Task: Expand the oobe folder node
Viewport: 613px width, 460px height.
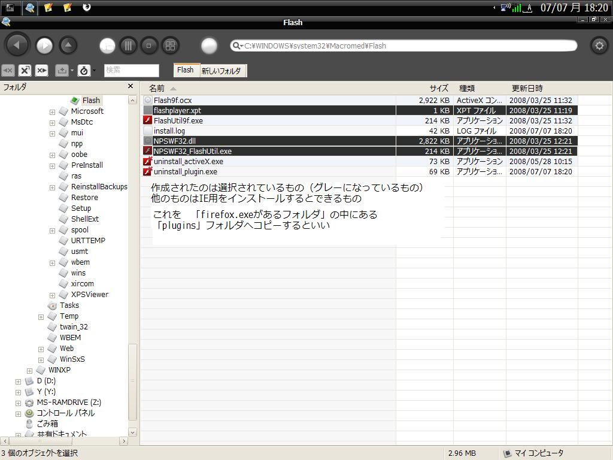Action: (x=52, y=155)
